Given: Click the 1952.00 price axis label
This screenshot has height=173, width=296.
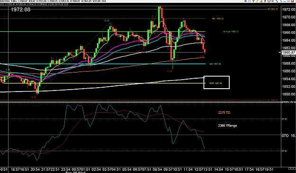Looking at the screenshot, I should pyautogui.click(x=288, y=86).
